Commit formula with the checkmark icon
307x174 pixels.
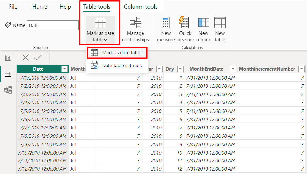38,58
